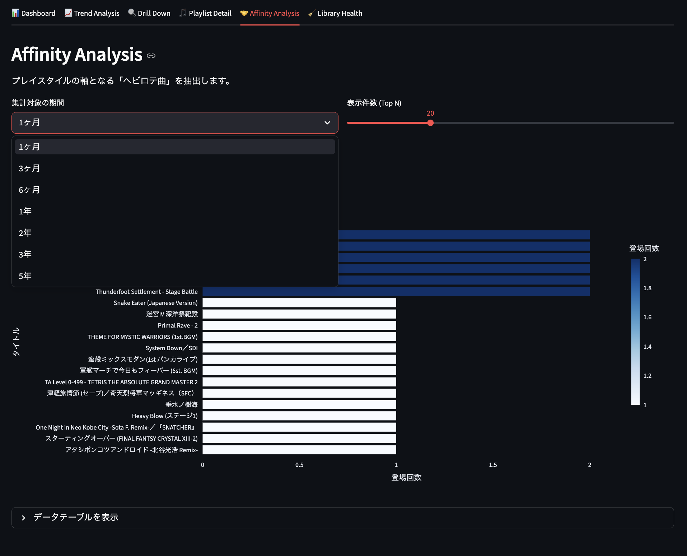Select the 3ヶ月 period option
Image resolution: width=687 pixels, height=556 pixels.
click(x=29, y=168)
